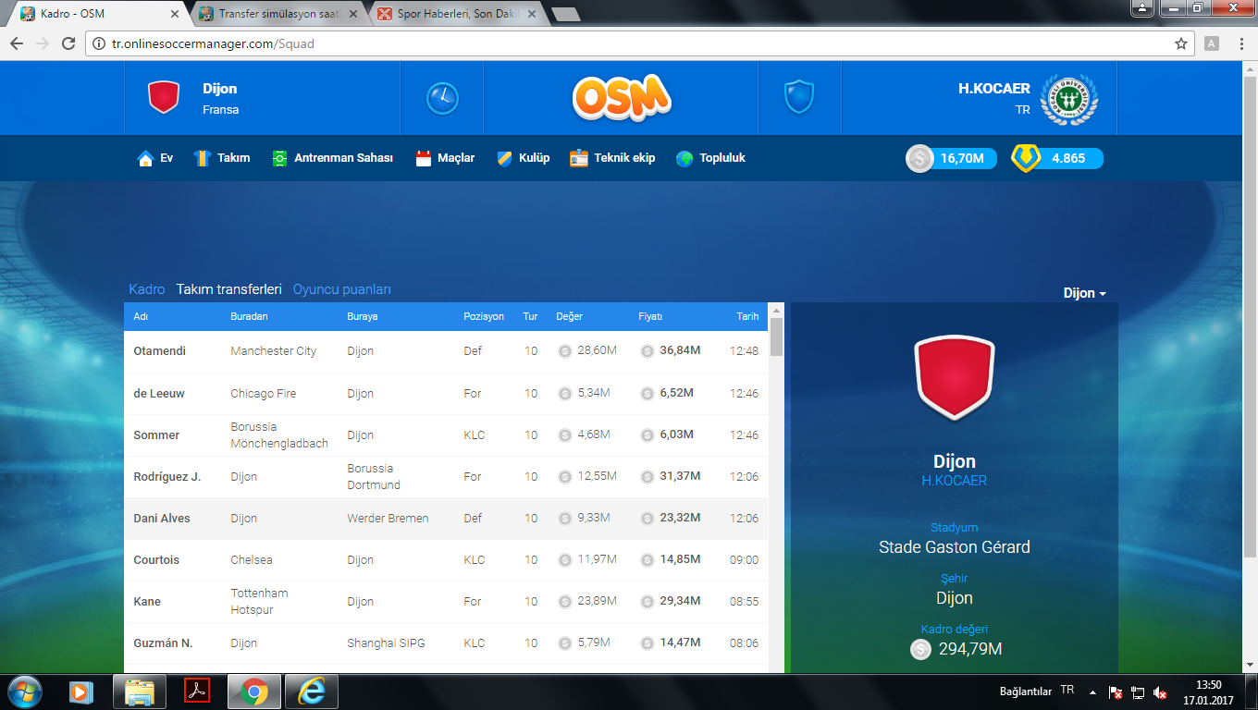Switch to the Kadro tab

(146, 289)
